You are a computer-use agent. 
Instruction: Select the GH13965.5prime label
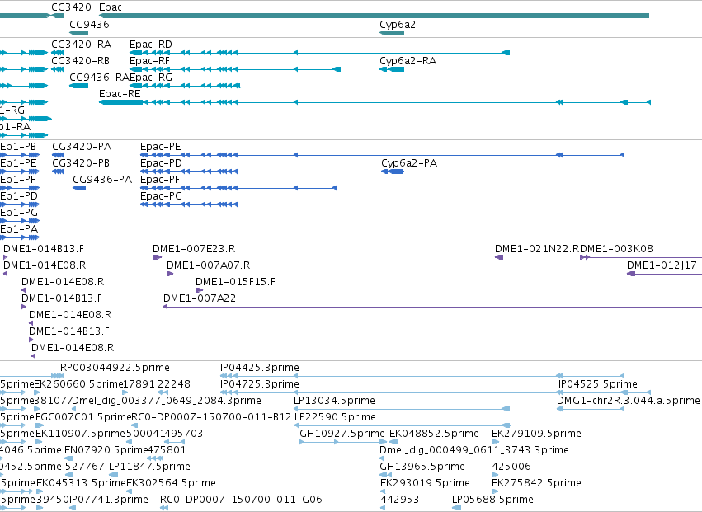pos(422,467)
